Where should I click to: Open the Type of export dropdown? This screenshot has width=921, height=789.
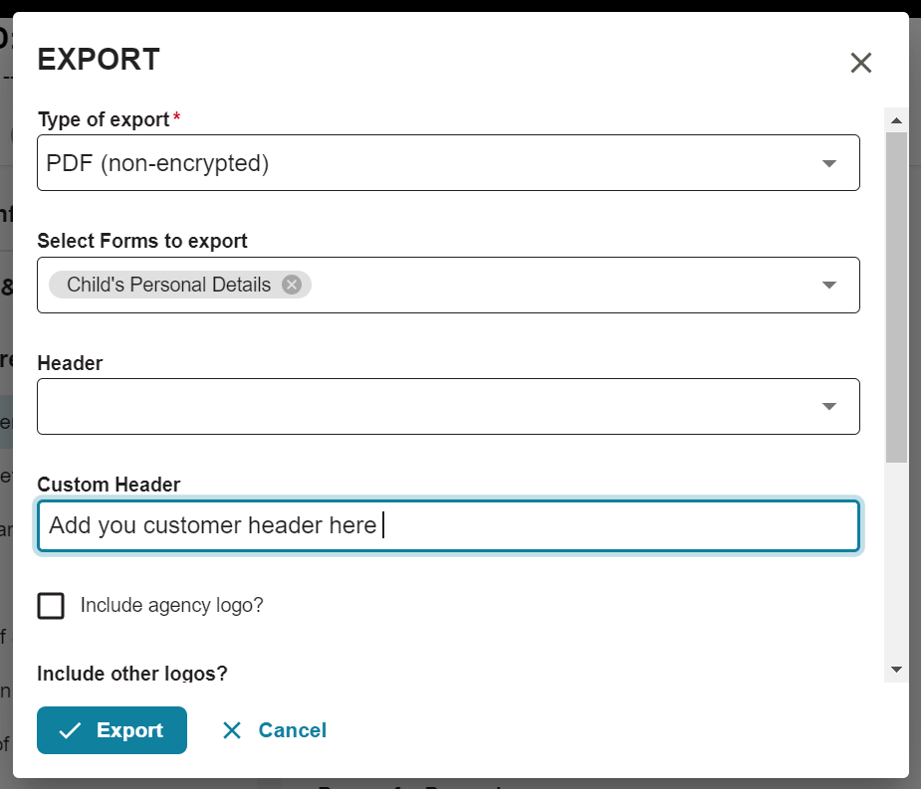[x=448, y=162]
